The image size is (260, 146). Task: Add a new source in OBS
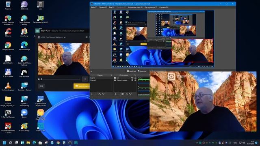click(115, 94)
